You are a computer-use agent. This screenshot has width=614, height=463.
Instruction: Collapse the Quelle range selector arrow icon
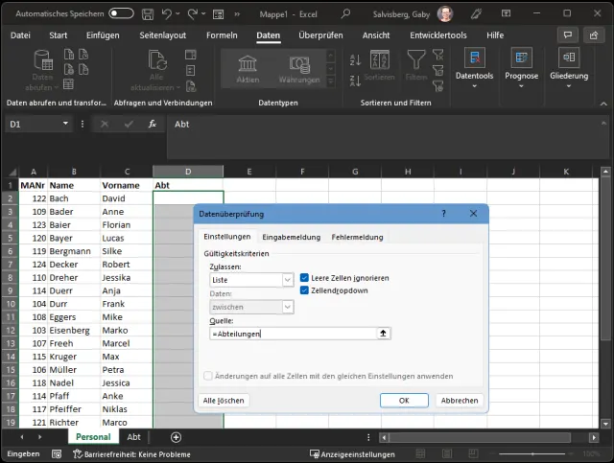(384, 334)
